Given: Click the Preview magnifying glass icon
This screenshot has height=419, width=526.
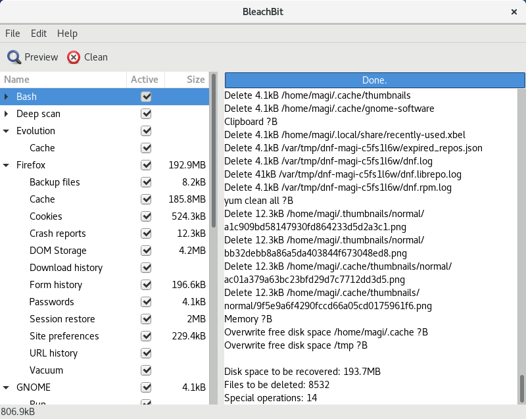Looking at the screenshot, I should pos(14,57).
